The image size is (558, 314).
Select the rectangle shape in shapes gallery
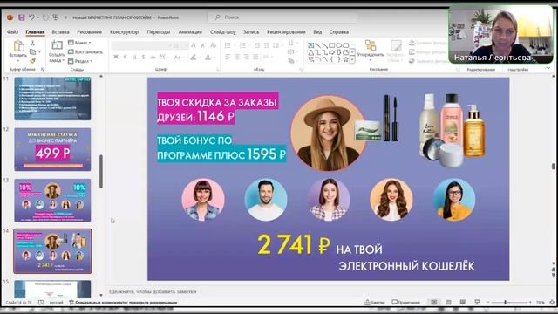coord(331,45)
